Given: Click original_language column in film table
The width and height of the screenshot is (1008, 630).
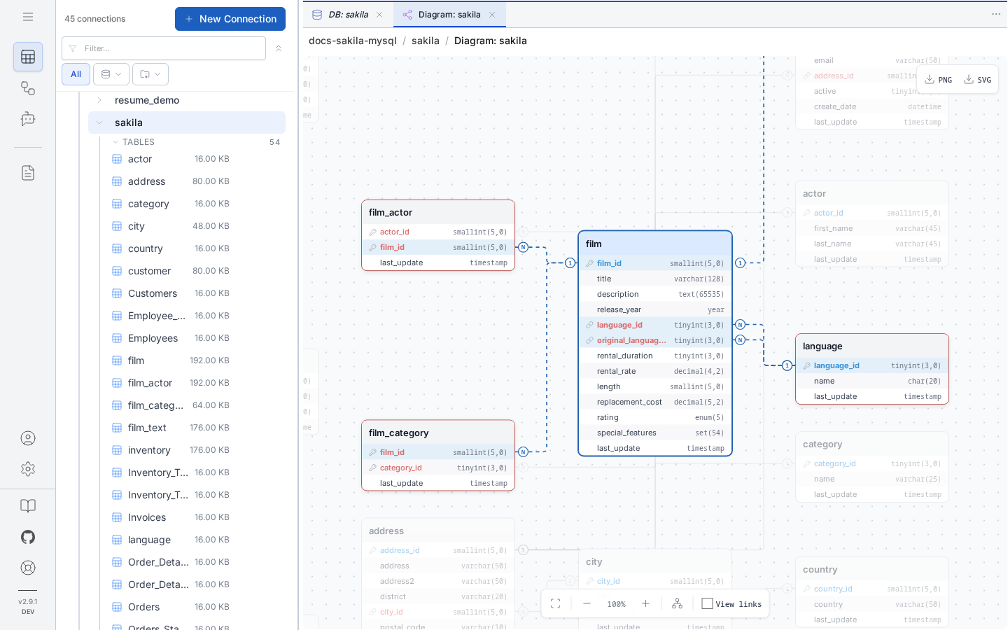Looking at the screenshot, I should (x=655, y=340).
